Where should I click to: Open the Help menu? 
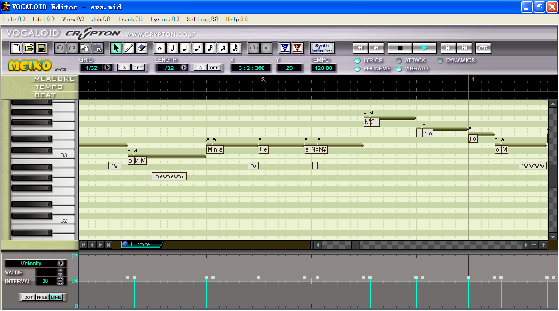coord(236,19)
